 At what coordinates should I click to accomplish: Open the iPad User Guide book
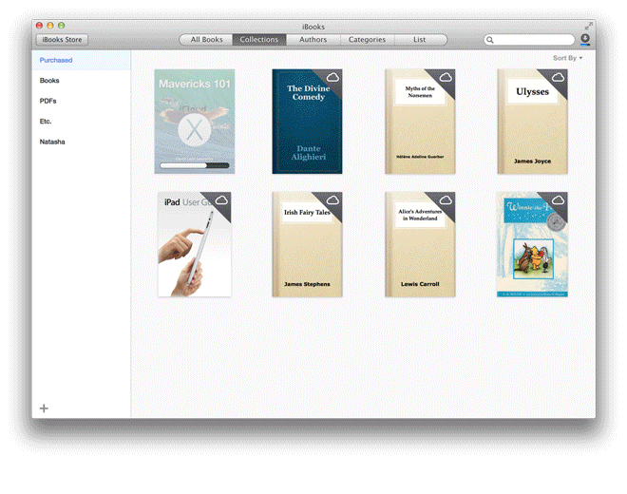point(195,244)
